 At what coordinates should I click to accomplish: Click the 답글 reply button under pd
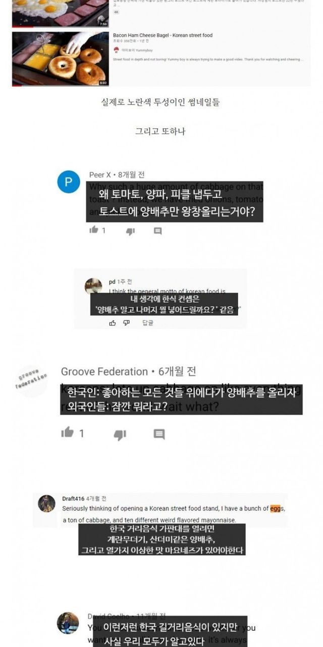pos(147,322)
